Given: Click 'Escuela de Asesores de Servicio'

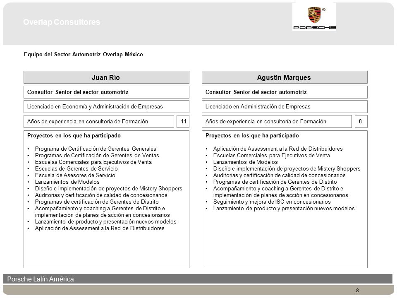Looking at the screenshot, I should pos(75,175).
